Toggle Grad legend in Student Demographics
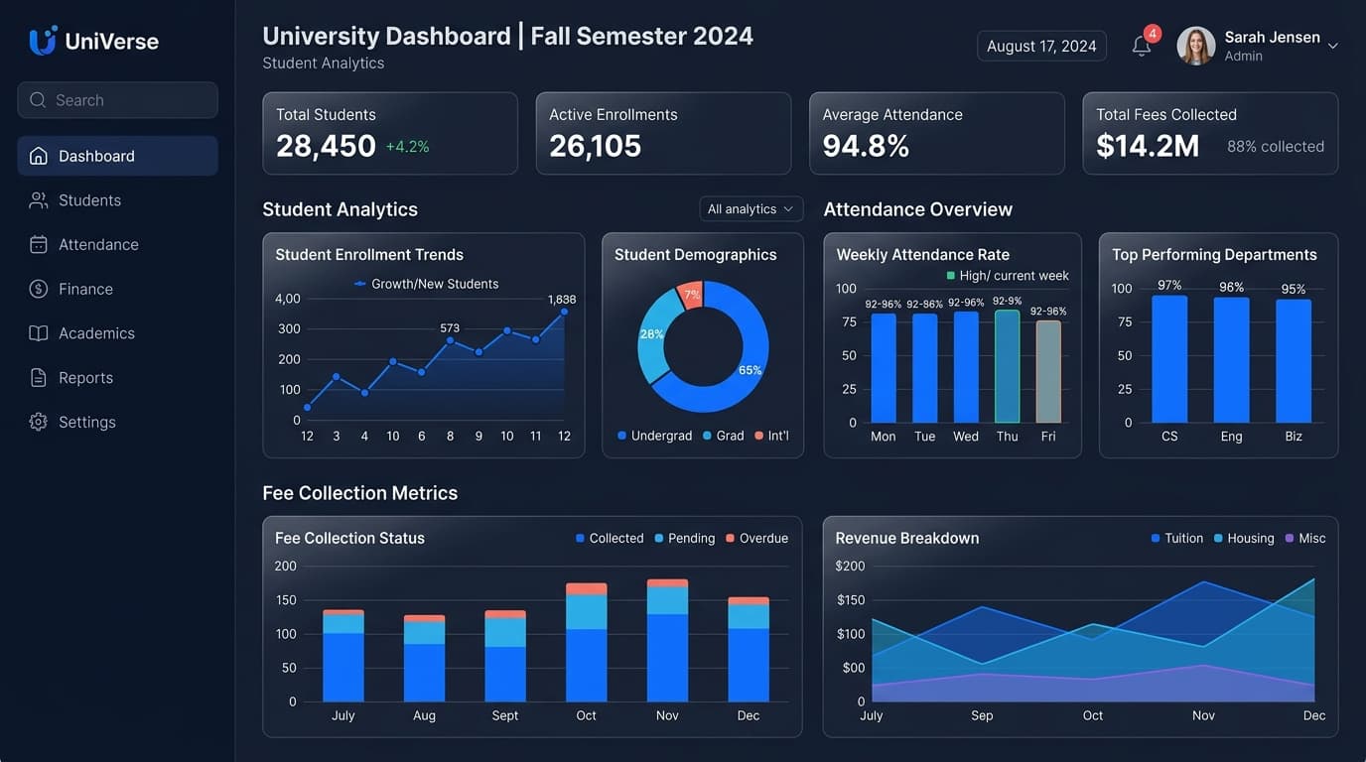 coord(723,436)
